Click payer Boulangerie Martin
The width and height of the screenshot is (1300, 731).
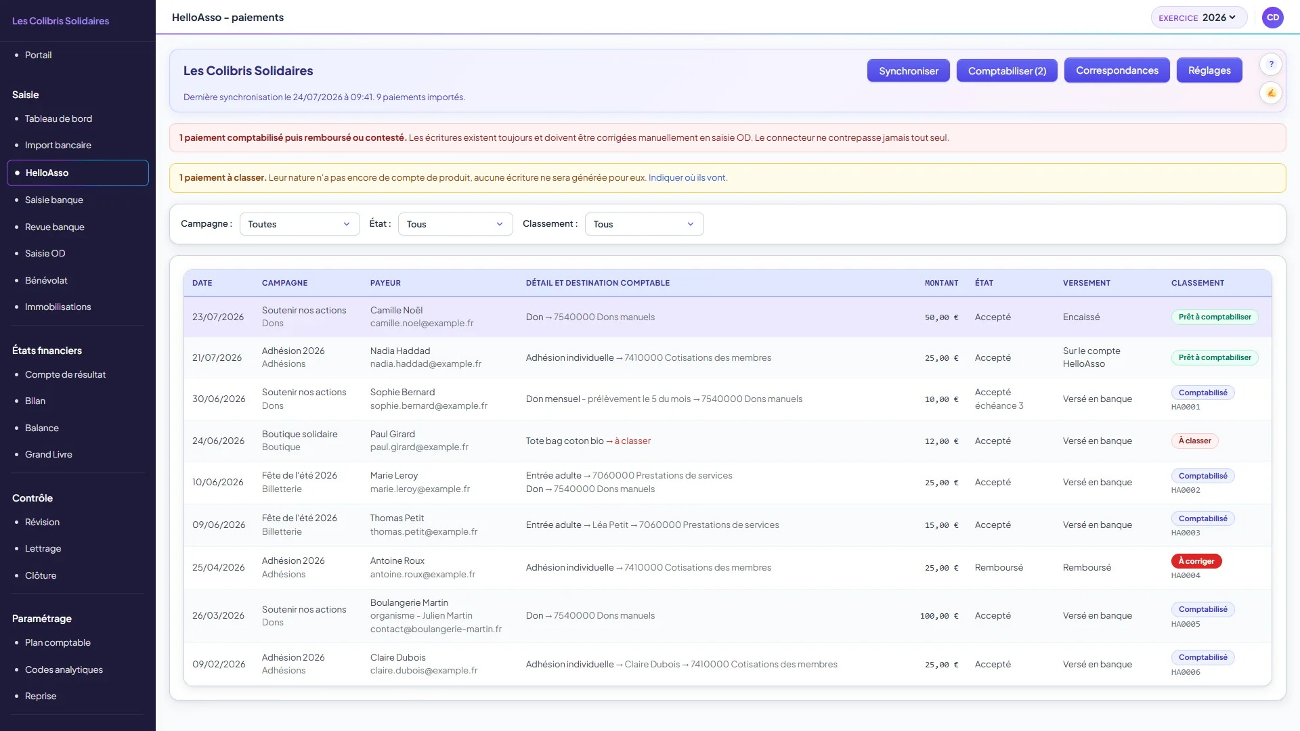pyautogui.click(x=409, y=603)
